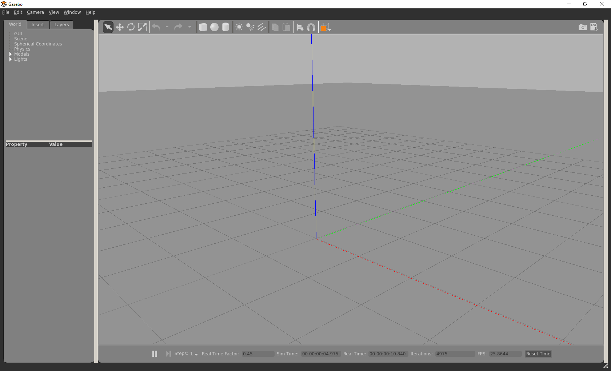This screenshot has height=371, width=611.
Task: Activate the Scale mode tool
Action: (x=142, y=27)
